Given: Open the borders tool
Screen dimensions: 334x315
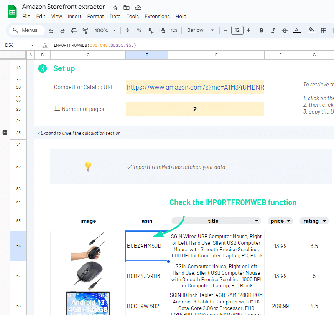Looking at the screenshot, I should click(324, 30).
